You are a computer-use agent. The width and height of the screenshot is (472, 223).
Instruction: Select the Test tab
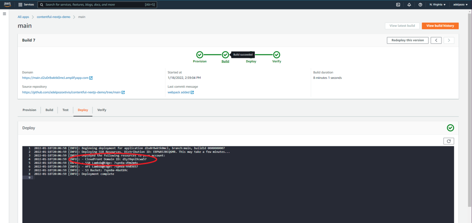pos(65,110)
